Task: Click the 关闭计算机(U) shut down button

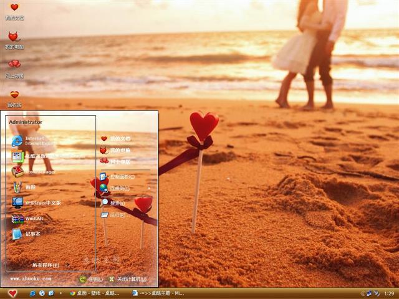Action: tap(128, 279)
